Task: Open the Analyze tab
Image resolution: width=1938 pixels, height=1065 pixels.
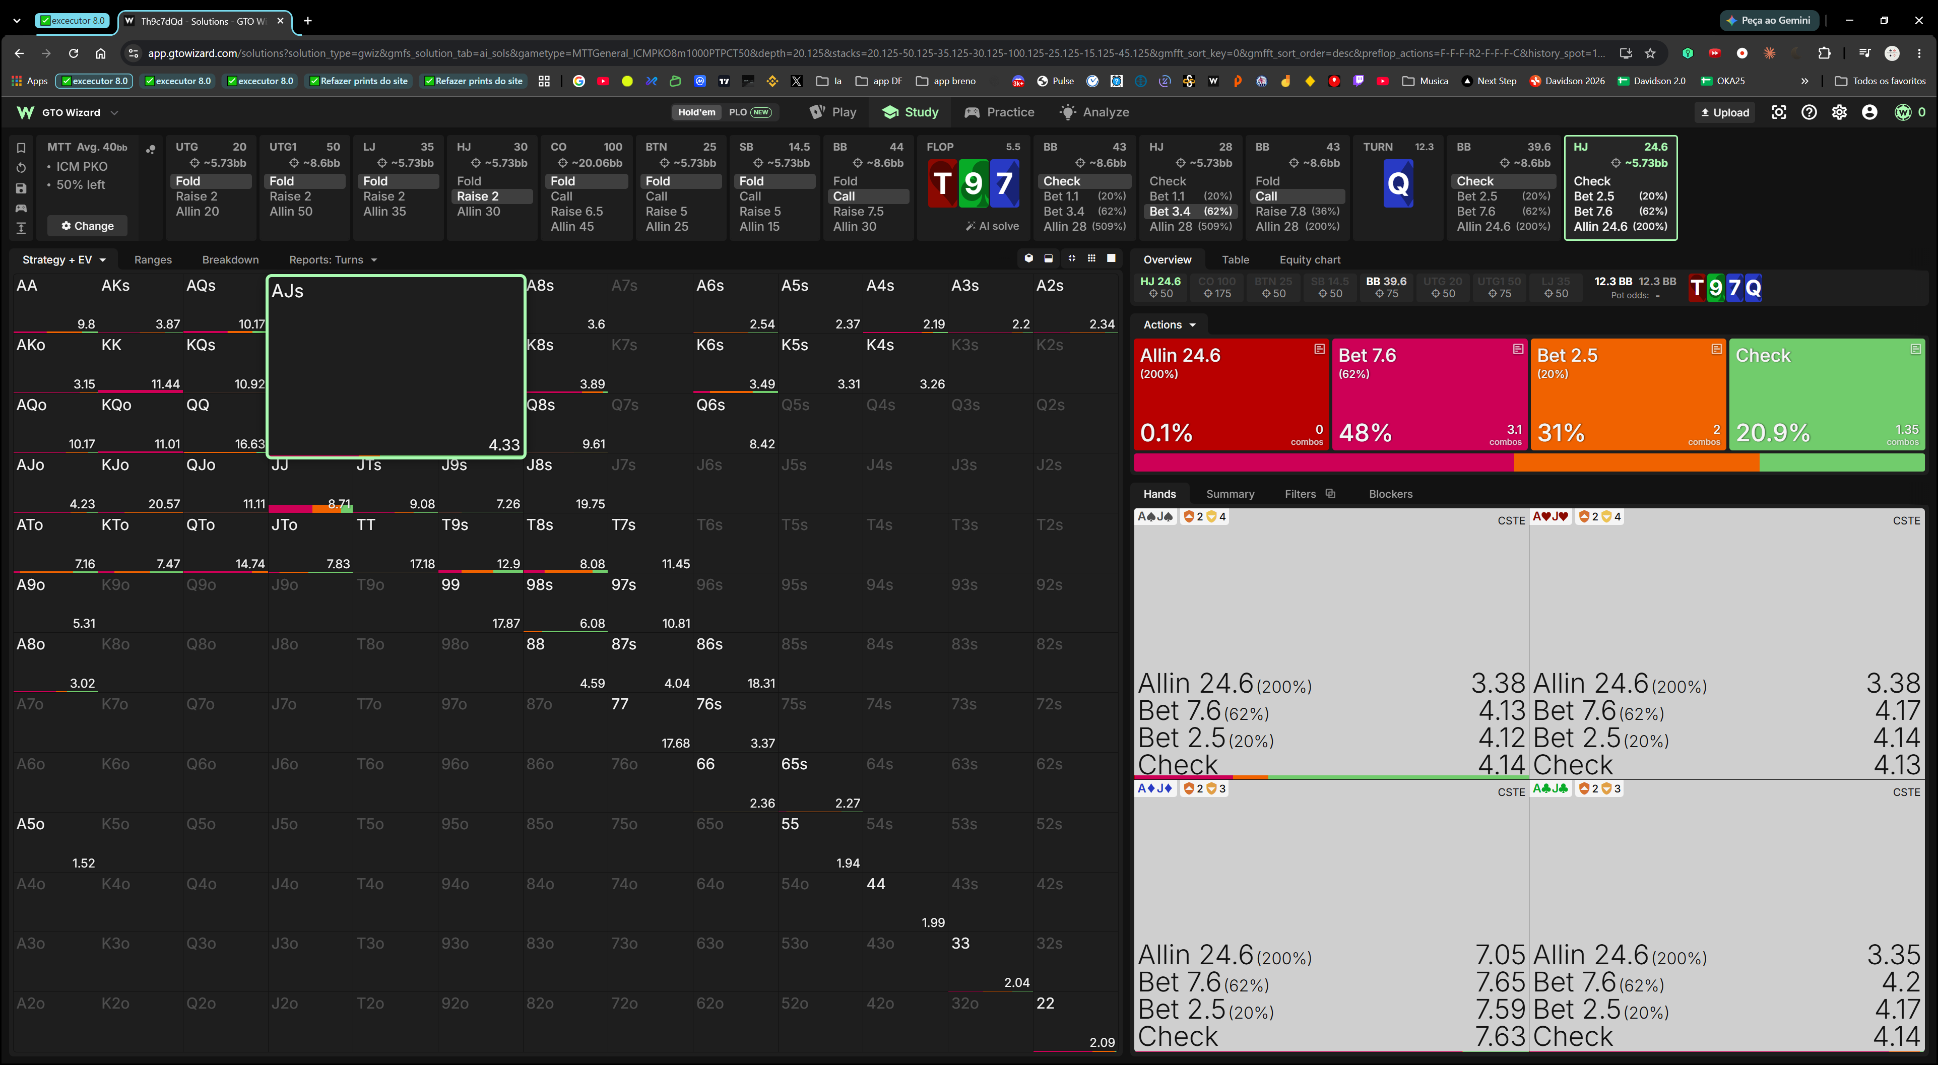Action: [x=1094, y=112]
